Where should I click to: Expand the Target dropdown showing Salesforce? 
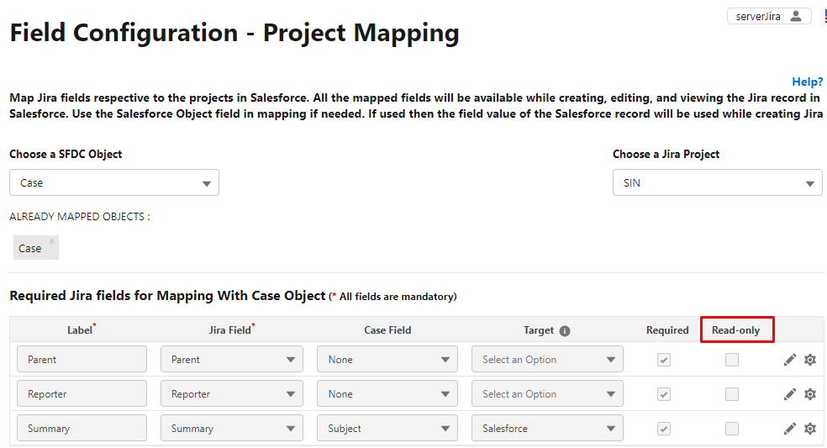(547, 428)
